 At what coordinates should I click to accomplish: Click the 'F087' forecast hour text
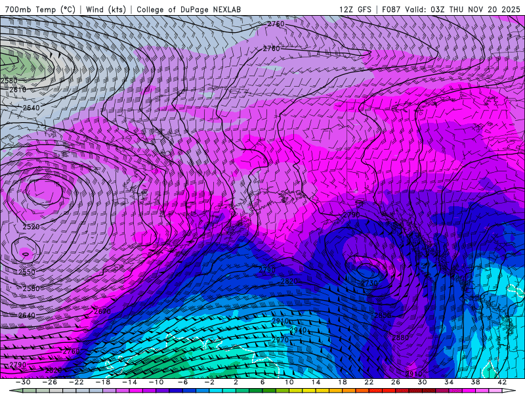[x=391, y=9]
